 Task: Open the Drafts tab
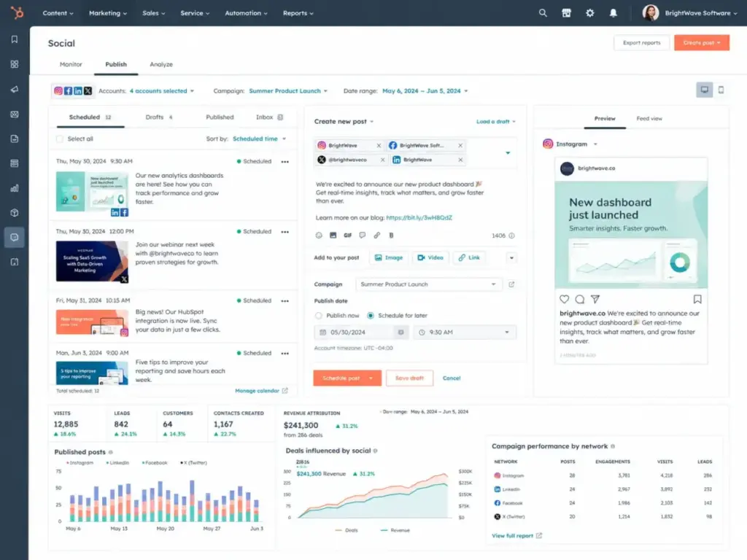tap(159, 117)
